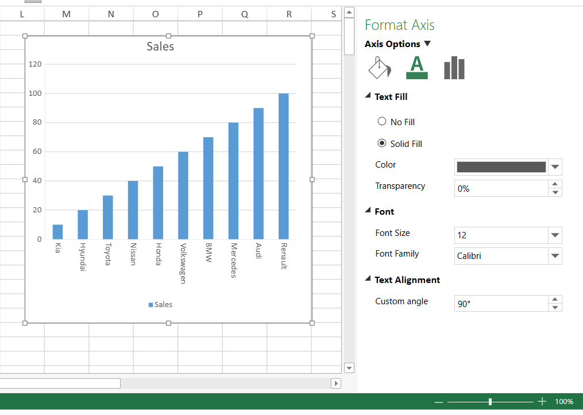Click the Mercedes axis label

click(234, 261)
